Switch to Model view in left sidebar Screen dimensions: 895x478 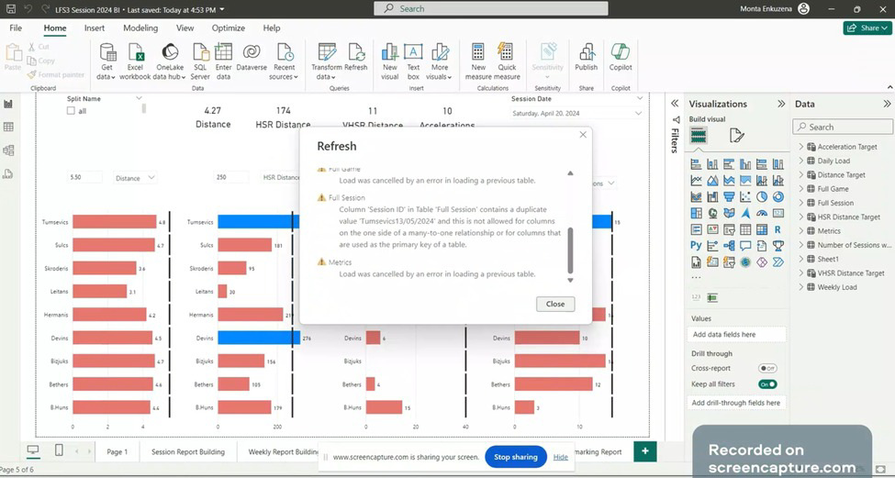(8, 150)
